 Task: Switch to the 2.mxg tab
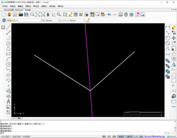point(28,10)
